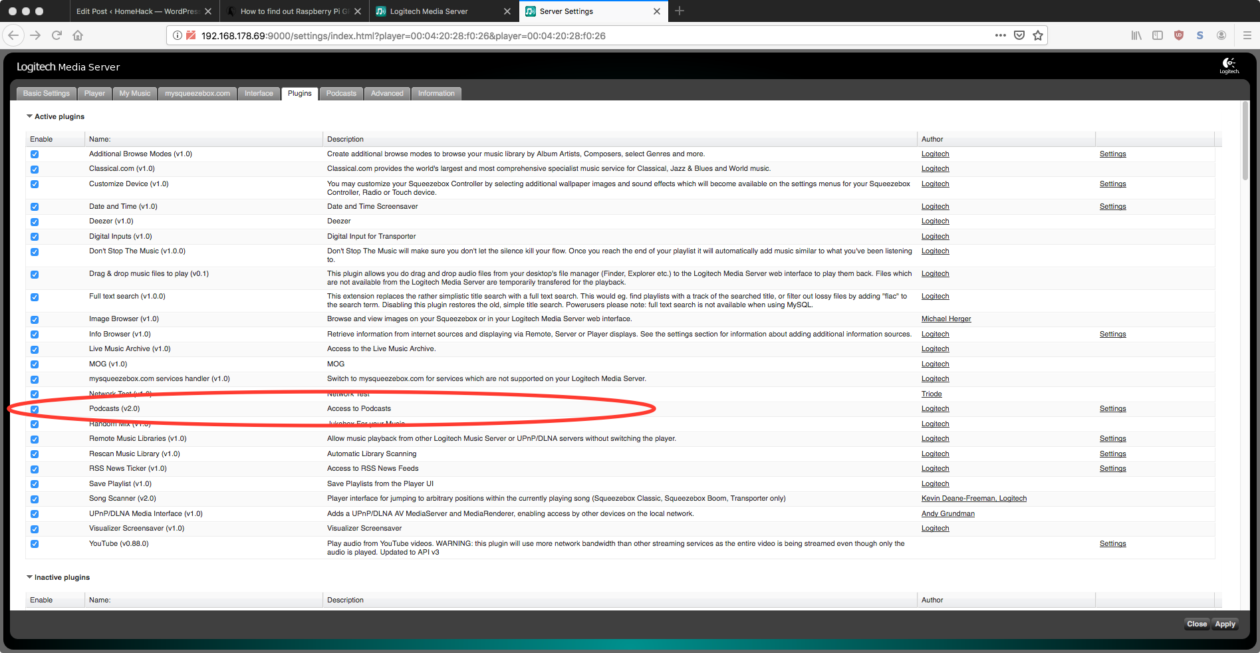The height and width of the screenshot is (653, 1260).
Task: Open the Library bookshelf icon
Action: coord(1136,35)
